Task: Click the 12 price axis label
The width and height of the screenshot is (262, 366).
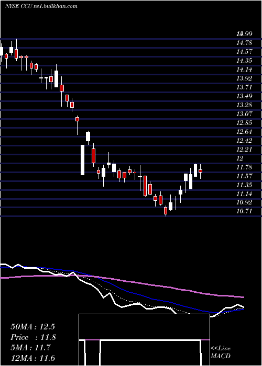Action: 240,158
